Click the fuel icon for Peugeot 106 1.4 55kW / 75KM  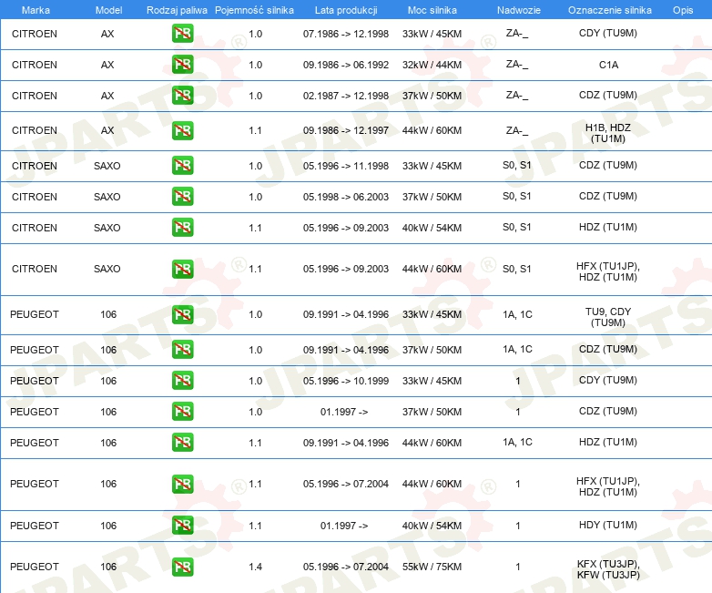(182, 567)
